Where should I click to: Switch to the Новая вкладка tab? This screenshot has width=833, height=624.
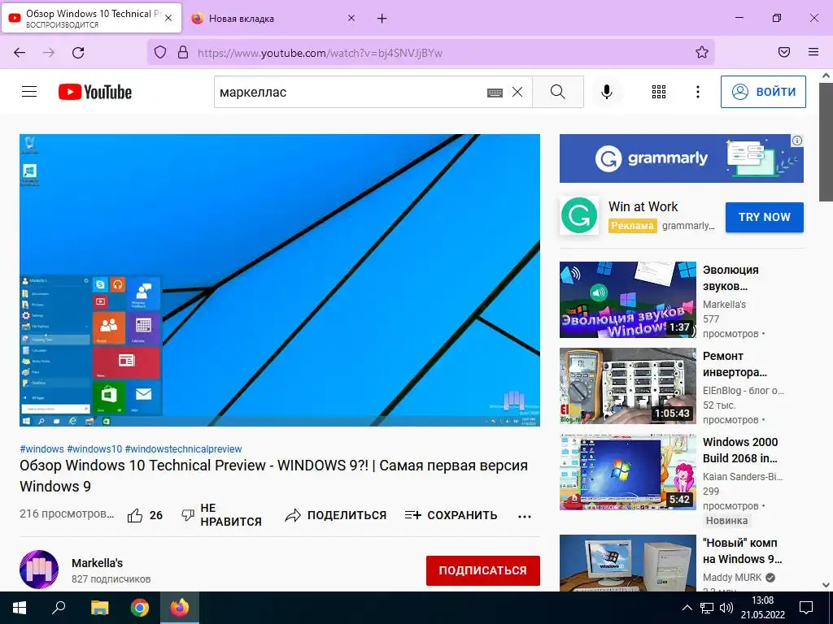point(273,19)
